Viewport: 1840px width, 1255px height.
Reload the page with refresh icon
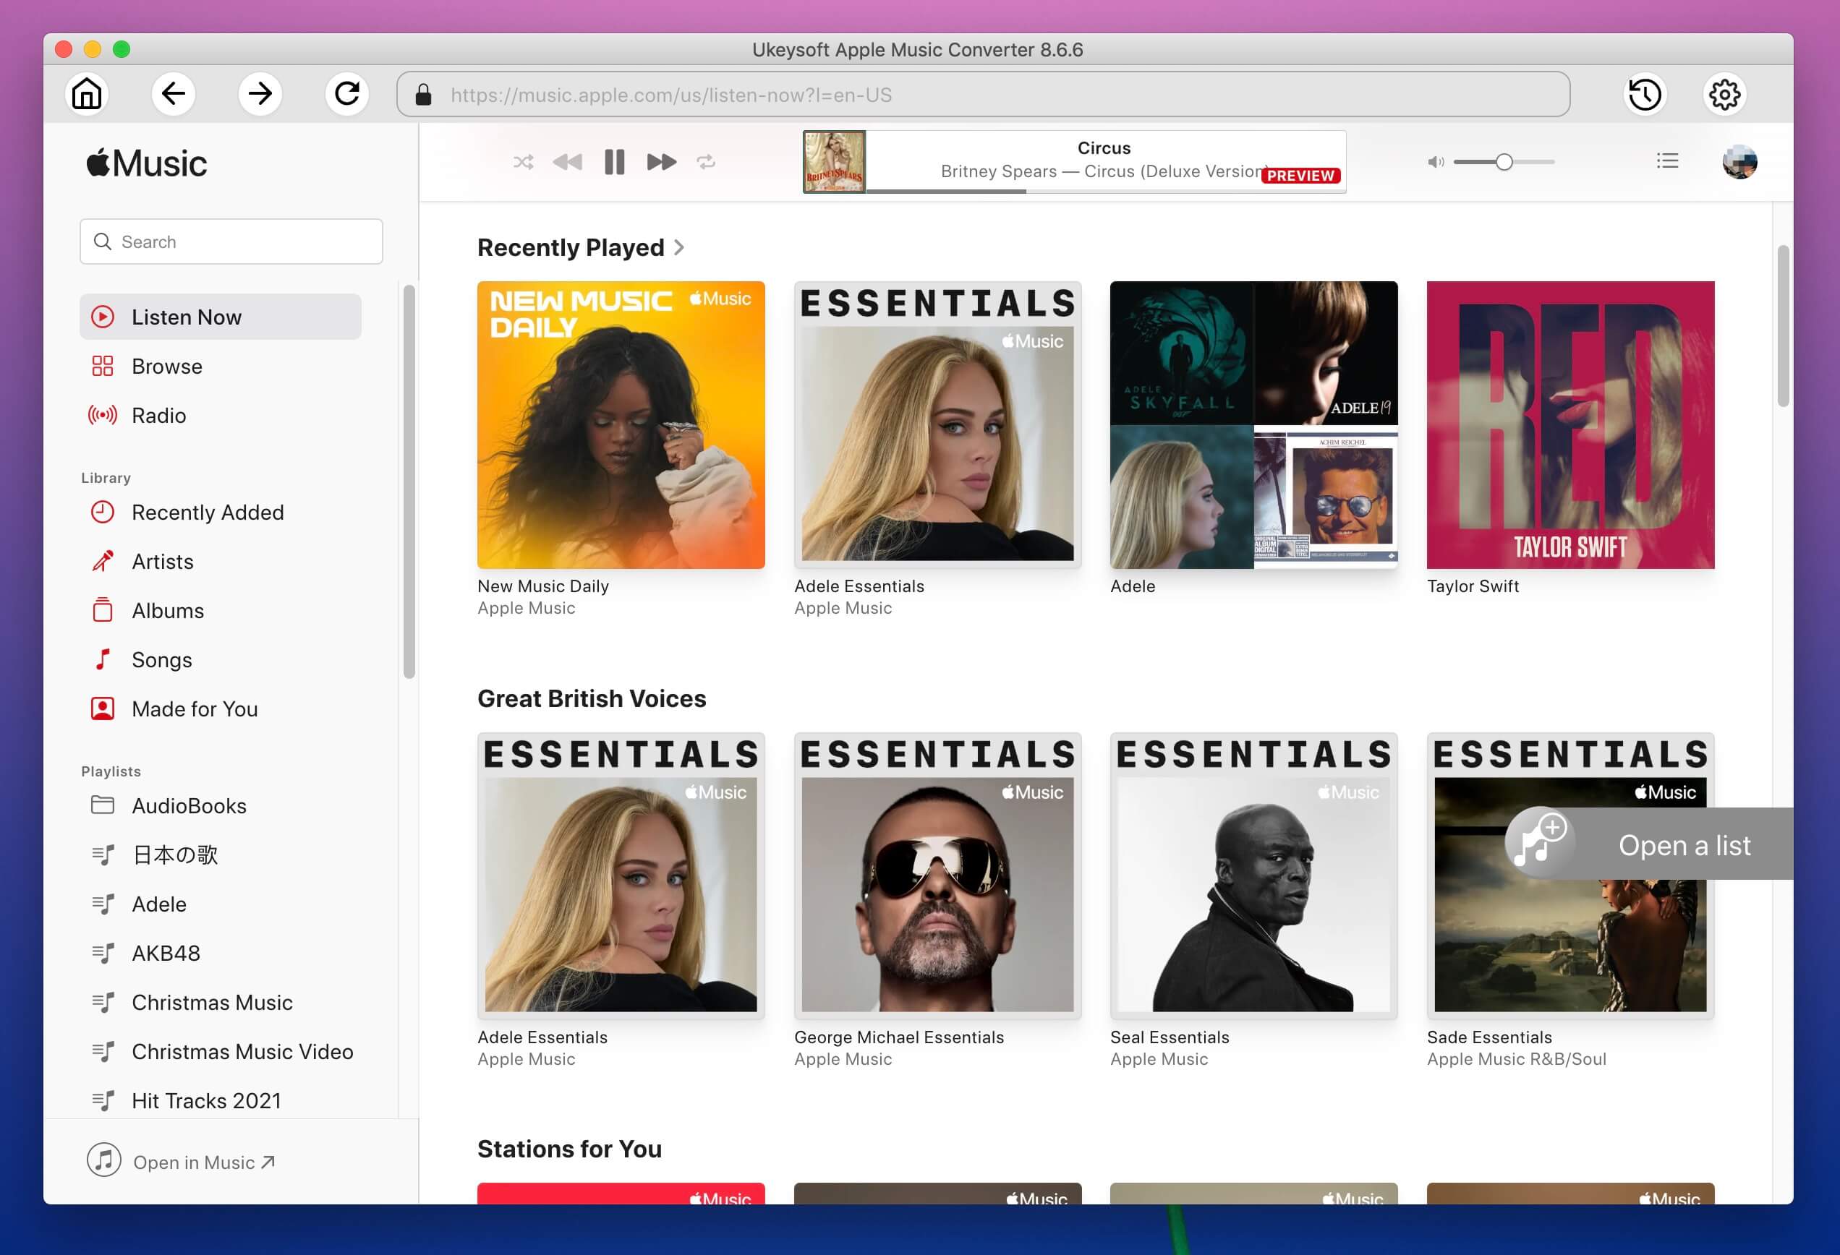click(346, 94)
